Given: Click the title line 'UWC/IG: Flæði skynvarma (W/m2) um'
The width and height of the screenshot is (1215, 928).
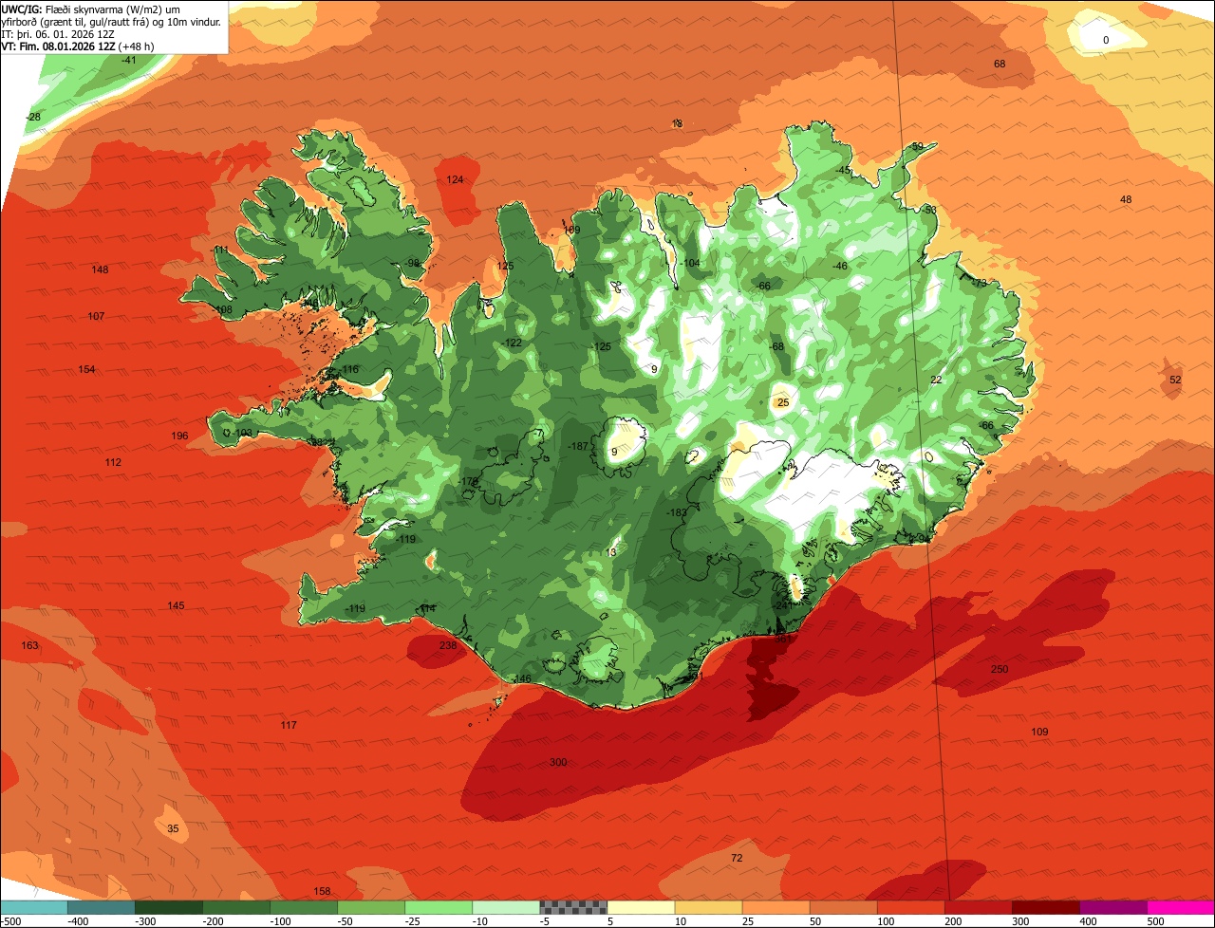Looking at the screenshot, I should pyautogui.click(x=91, y=9).
